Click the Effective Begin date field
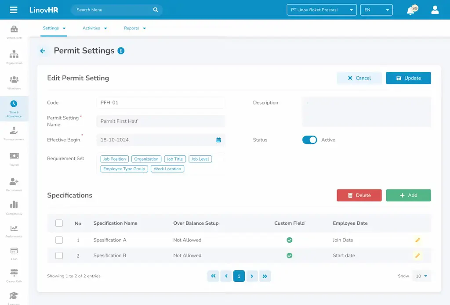450x305 pixels. coord(160,140)
